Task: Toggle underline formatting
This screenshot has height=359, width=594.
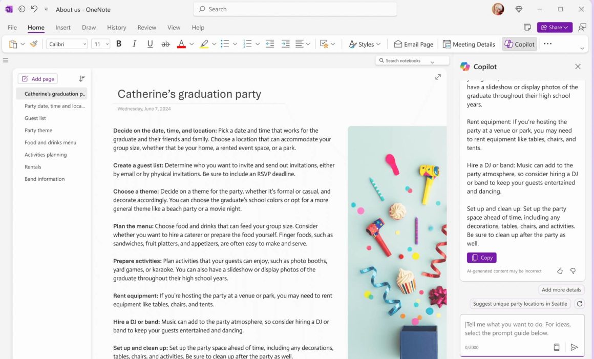Action: coord(150,44)
